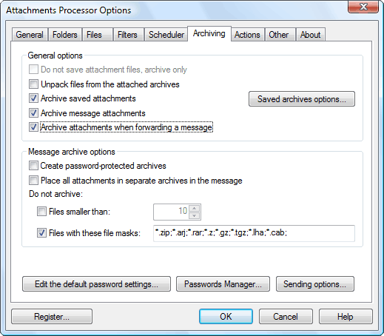The width and height of the screenshot is (384, 336).
Task: Check Place all attachments in separate archives
Action: (x=33, y=181)
